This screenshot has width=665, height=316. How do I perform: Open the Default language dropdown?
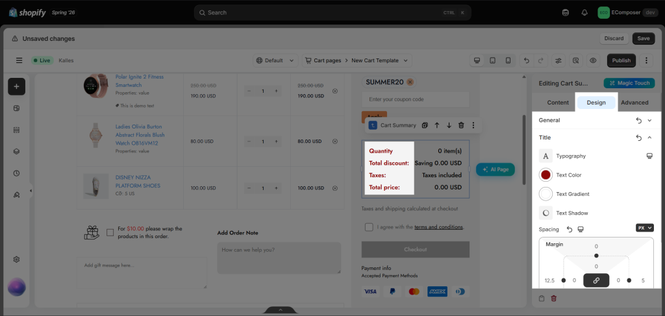click(x=275, y=60)
